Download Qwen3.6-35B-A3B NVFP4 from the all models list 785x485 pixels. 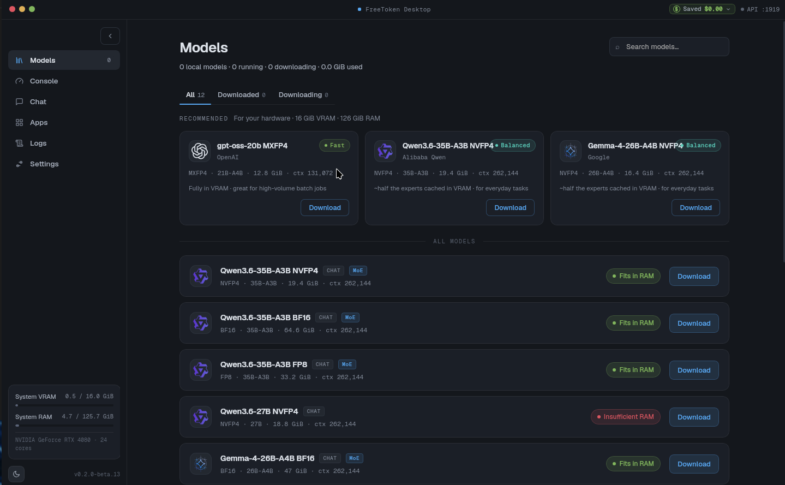(694, 277)
